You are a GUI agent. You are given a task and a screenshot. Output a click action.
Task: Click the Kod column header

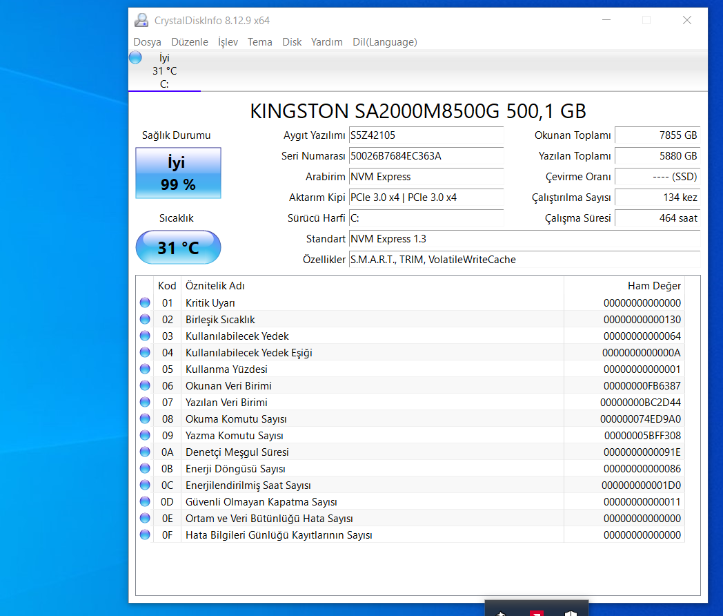[167, 286]
